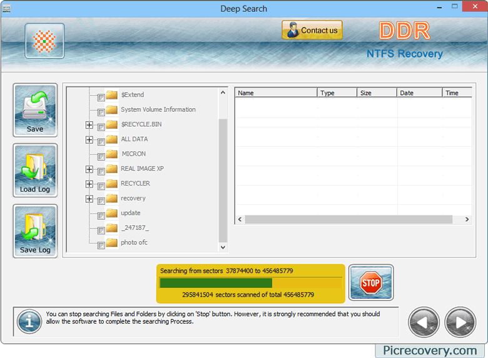Click the Save drive icon button
Viewport: 488px width, 358px height.
pyautogui.click(x=35, y=110)
